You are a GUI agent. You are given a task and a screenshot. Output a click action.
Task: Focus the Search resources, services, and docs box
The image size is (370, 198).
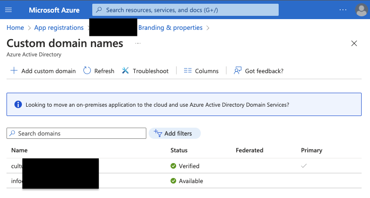click(185, 10)
